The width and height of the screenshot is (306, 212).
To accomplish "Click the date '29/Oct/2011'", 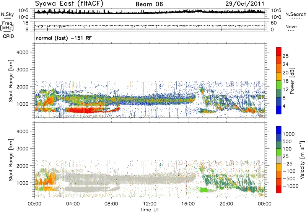I will (245, 4).
